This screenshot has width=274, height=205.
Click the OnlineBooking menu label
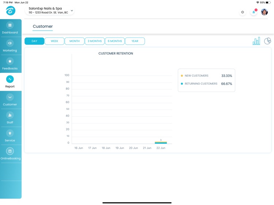[11, 158]
